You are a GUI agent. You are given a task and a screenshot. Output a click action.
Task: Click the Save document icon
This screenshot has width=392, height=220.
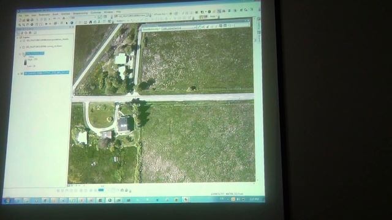click(x=28, y=20)
